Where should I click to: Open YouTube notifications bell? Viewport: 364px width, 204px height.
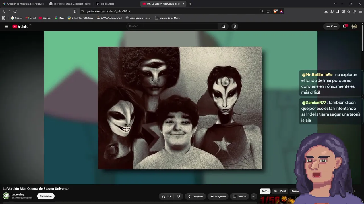point(345,26)
